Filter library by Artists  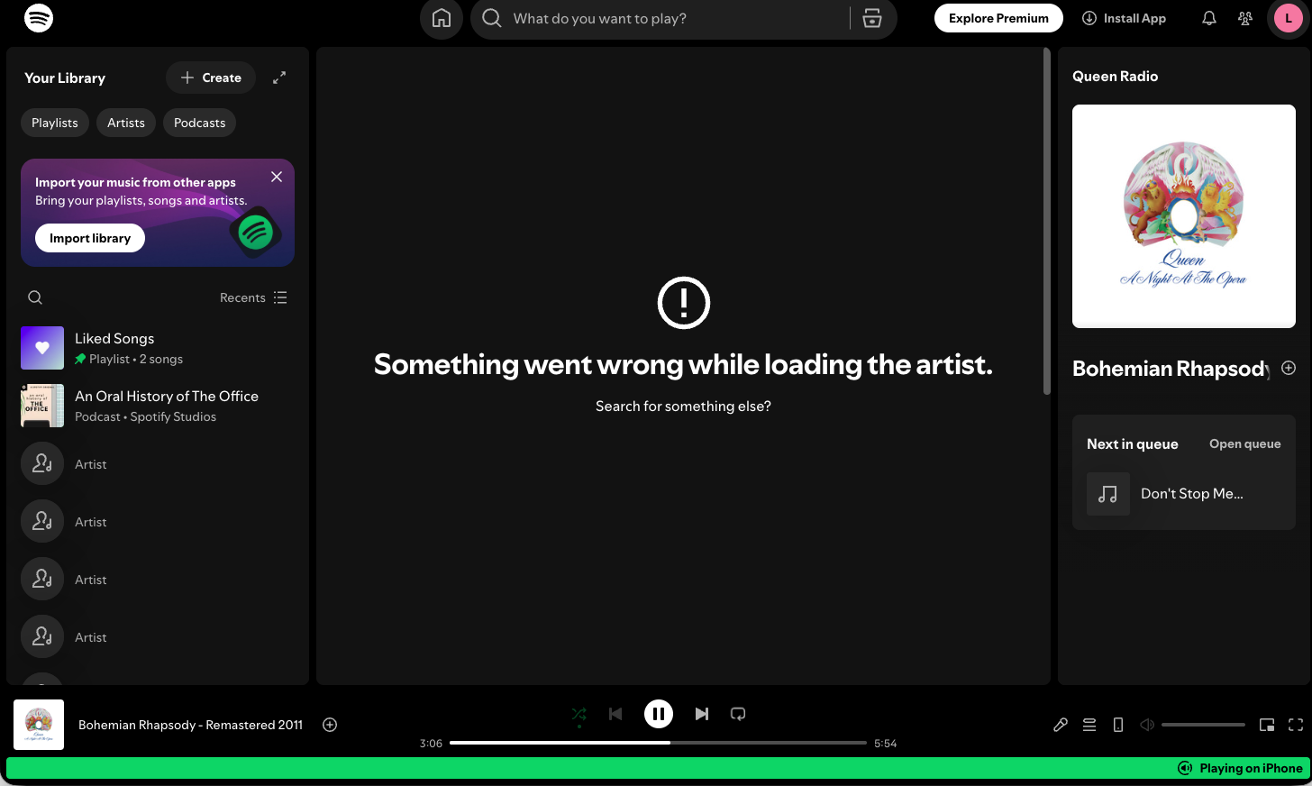[126, 123]
